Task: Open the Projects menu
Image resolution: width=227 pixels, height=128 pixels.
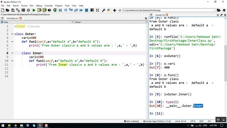Action: 59,6
